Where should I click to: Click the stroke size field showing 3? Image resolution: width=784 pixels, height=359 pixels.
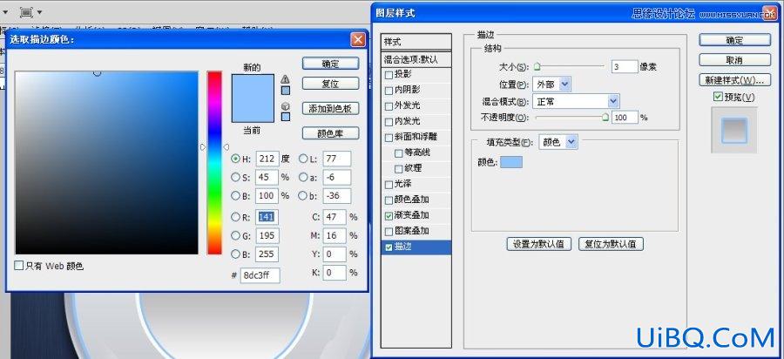[625, 66]
